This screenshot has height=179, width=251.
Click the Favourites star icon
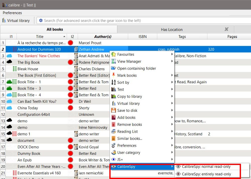coord(114,54)
